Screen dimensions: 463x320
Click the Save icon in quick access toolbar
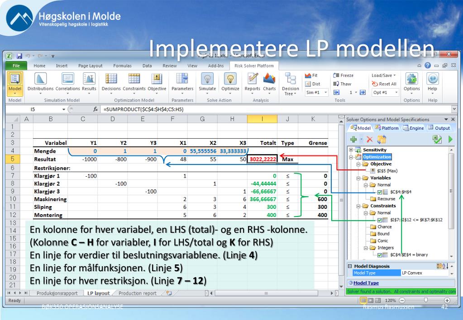tap(19, 56)
